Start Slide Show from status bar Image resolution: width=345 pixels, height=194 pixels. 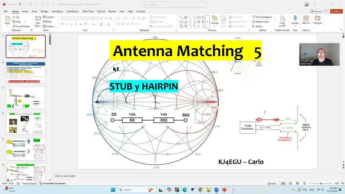(x=305, y=183)
